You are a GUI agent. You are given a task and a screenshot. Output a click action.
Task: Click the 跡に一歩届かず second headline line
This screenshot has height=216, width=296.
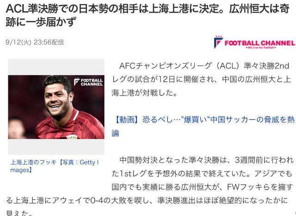point(41,22)
